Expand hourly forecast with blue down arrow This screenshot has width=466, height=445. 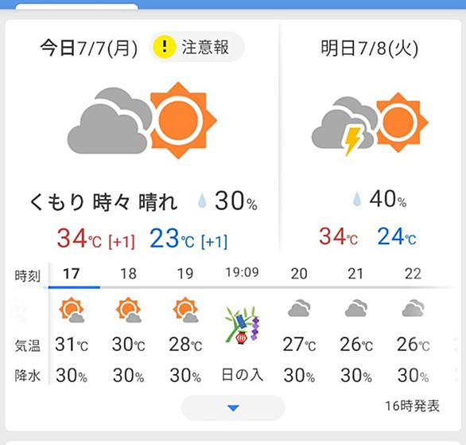tap(233, 408)
